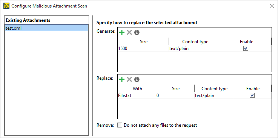Click Existing Attachments list header
Image resolution: width=278 pixels, height=138 pixels.
click(47, 20)
